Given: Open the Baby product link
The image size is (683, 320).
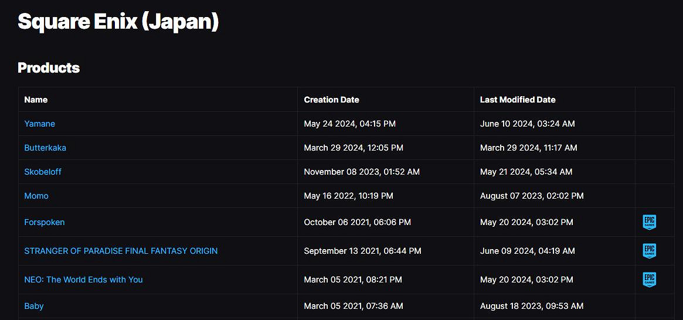Looking at the screenshot, I should (x=34, y=306).
